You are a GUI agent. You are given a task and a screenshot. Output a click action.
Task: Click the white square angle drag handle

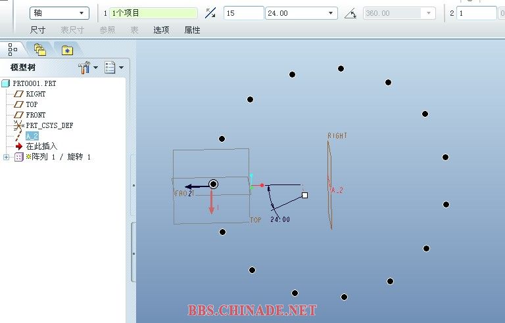coord(304,195)
